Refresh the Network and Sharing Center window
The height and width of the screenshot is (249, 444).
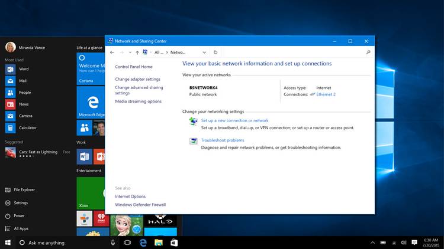coord(215,52)
